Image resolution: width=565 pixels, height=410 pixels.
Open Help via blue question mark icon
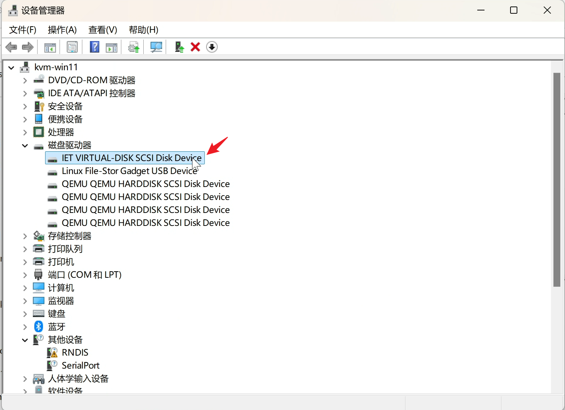95,47
